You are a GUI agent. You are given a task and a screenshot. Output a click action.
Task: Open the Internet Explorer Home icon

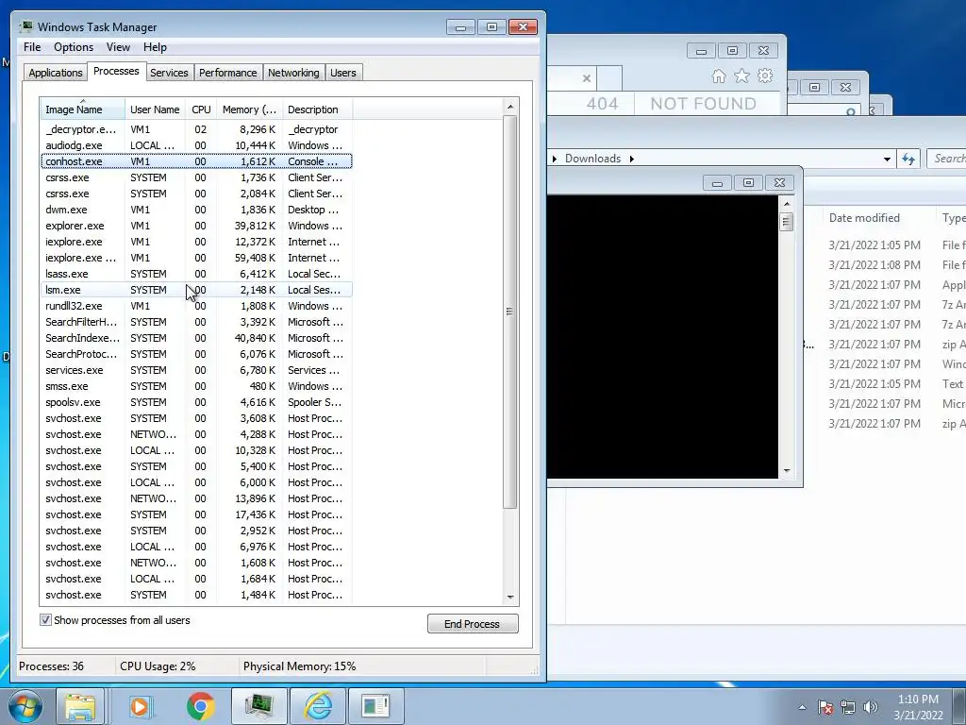tap(718, 76)
